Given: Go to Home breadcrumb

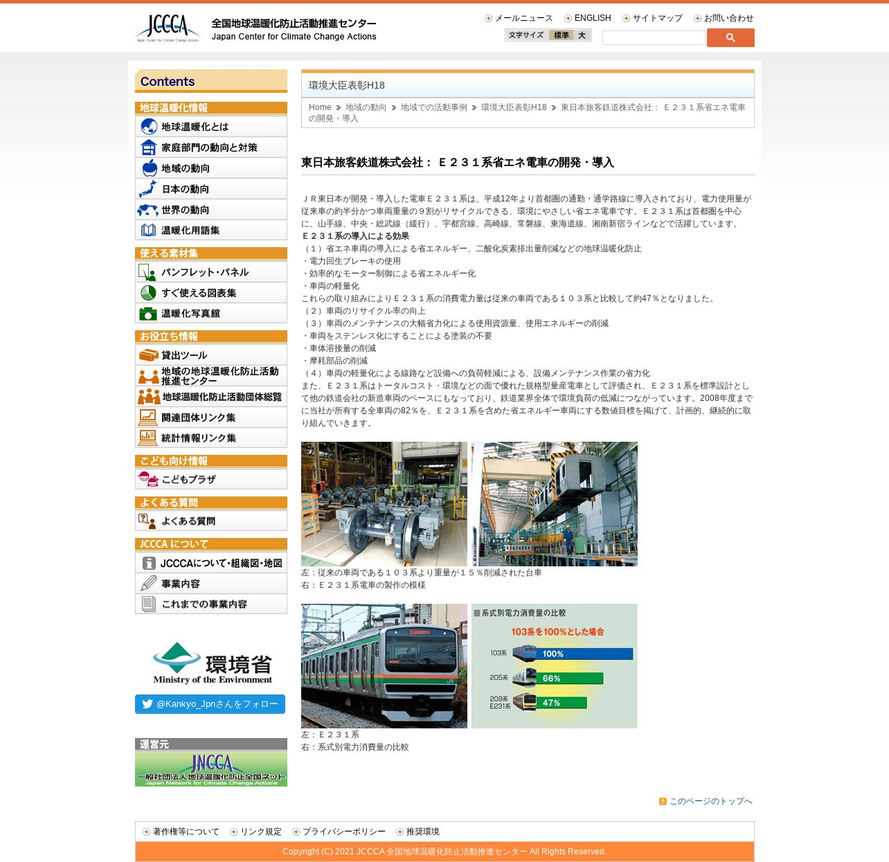Looking at the screenshot, I should (320, 107).
